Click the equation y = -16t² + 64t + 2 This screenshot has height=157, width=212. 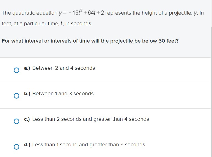[81, 12]
